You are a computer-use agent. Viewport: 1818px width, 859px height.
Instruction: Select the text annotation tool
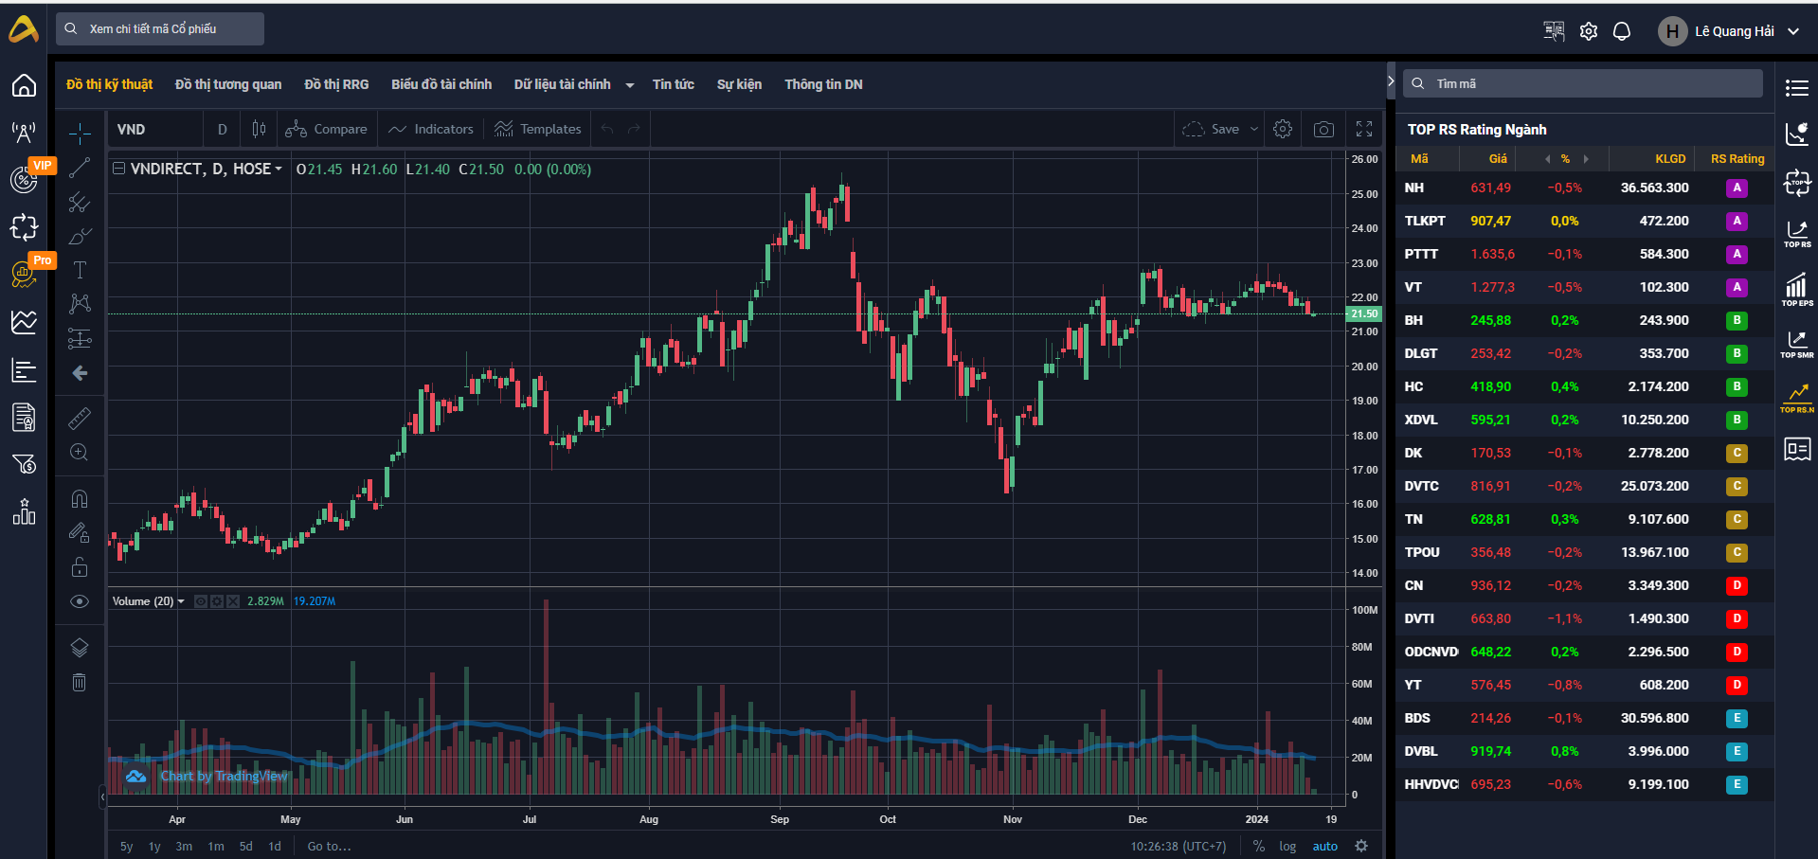(x=80, y=271)
